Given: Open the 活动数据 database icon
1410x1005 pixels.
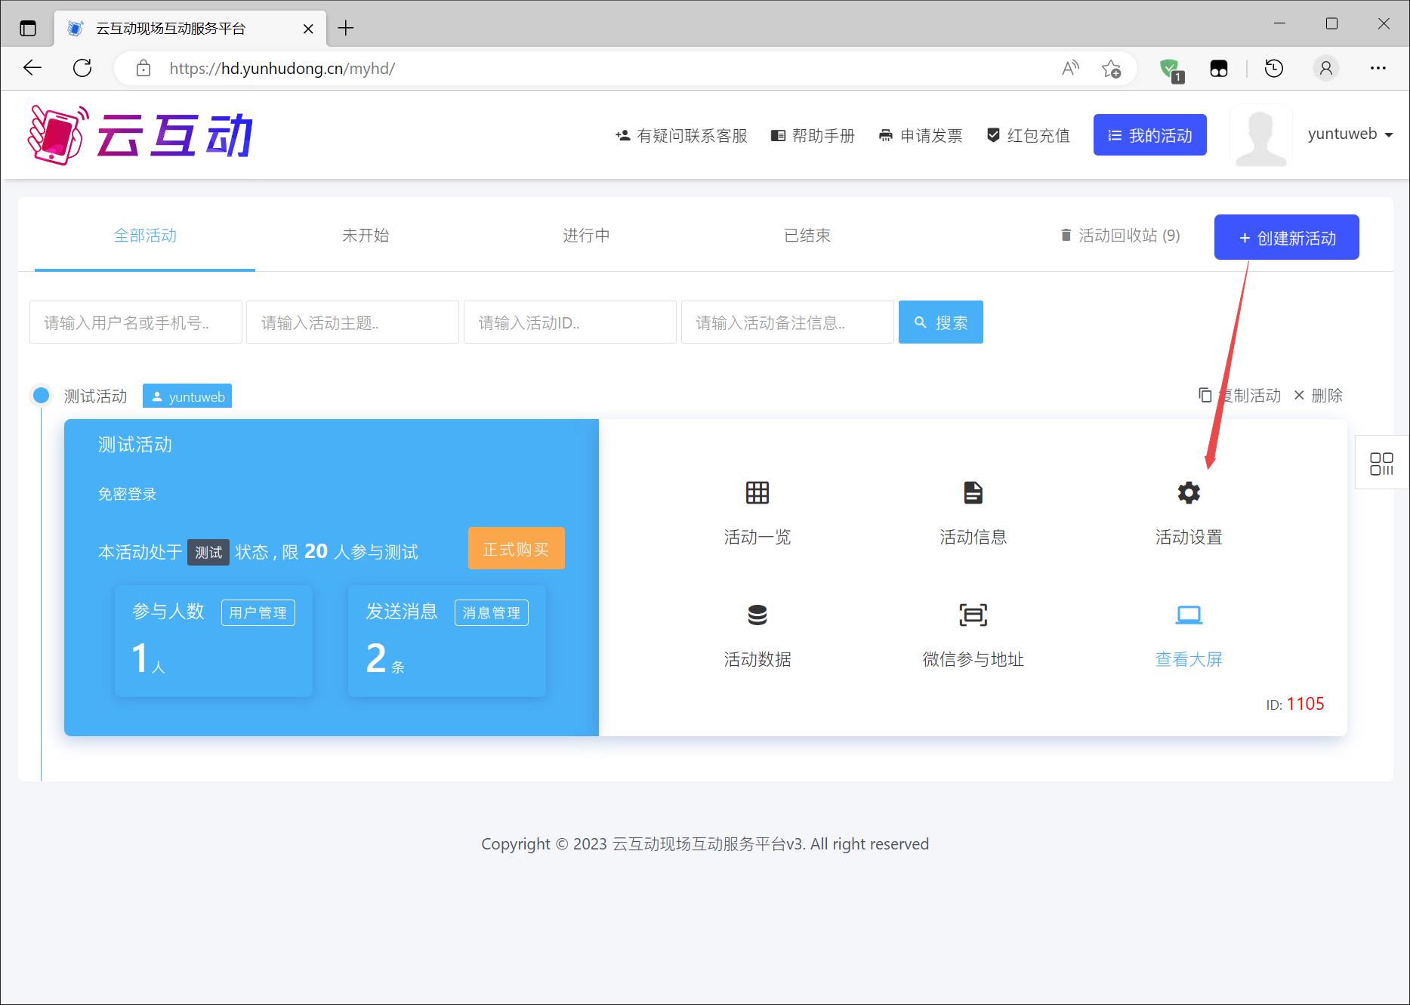Looking at the screenshot, I should point(757,615).
